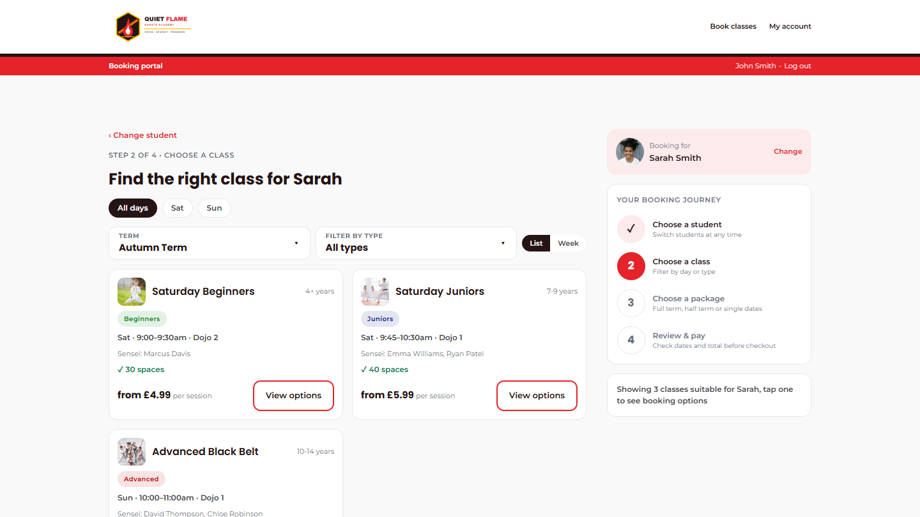Click the 30 spaces availability text
This screenshot has width=920, height=517.
pos(141,370)
